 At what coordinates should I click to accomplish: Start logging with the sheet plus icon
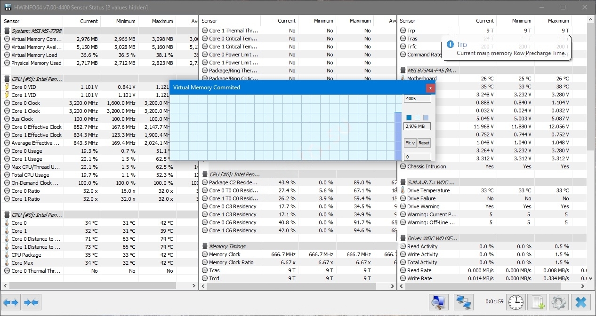point(537,302)
